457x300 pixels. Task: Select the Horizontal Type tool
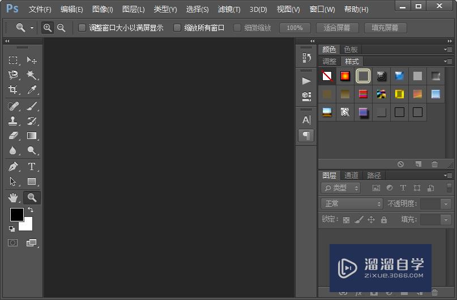[x=32, y=167]
